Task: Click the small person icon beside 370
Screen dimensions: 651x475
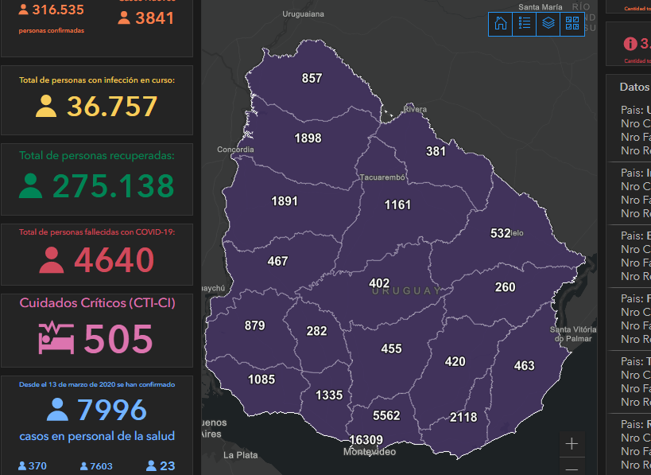Action: click(x=22, y=466)
